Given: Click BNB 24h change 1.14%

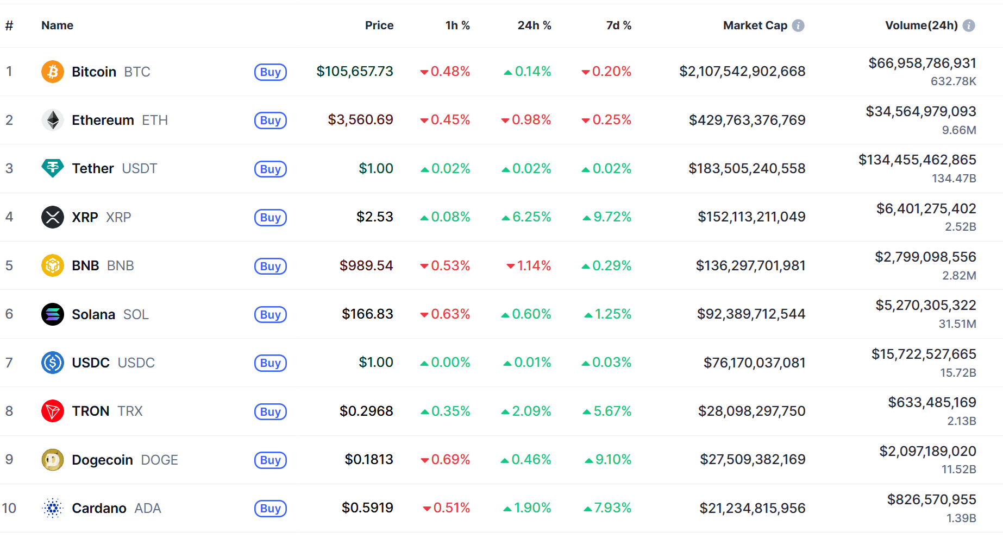Looking at the screenshot, I should pos(529,265).
